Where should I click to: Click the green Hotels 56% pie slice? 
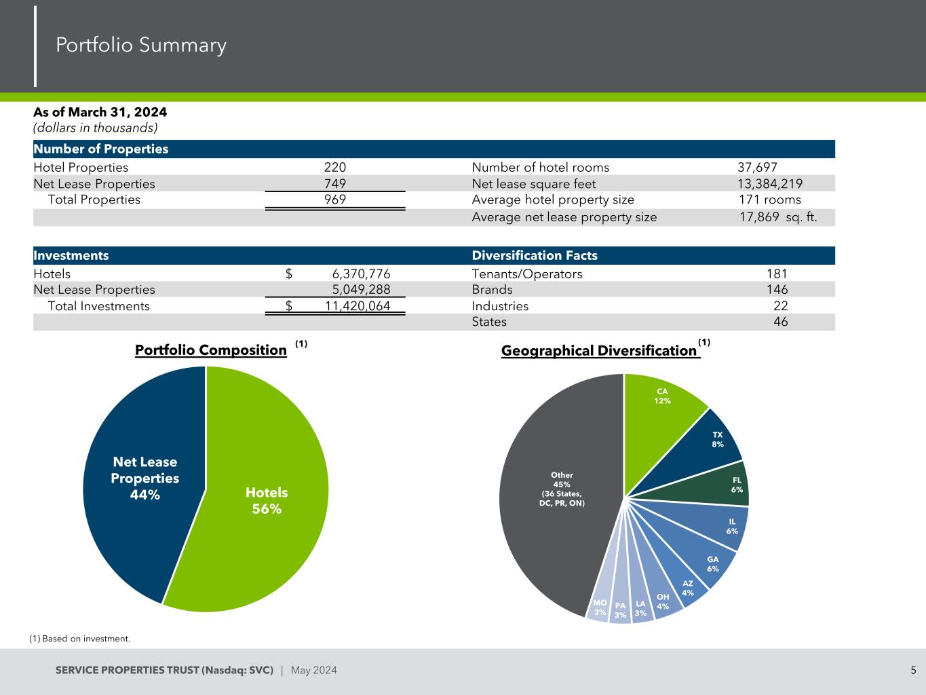pyautogui.click(x=267, y=500)
